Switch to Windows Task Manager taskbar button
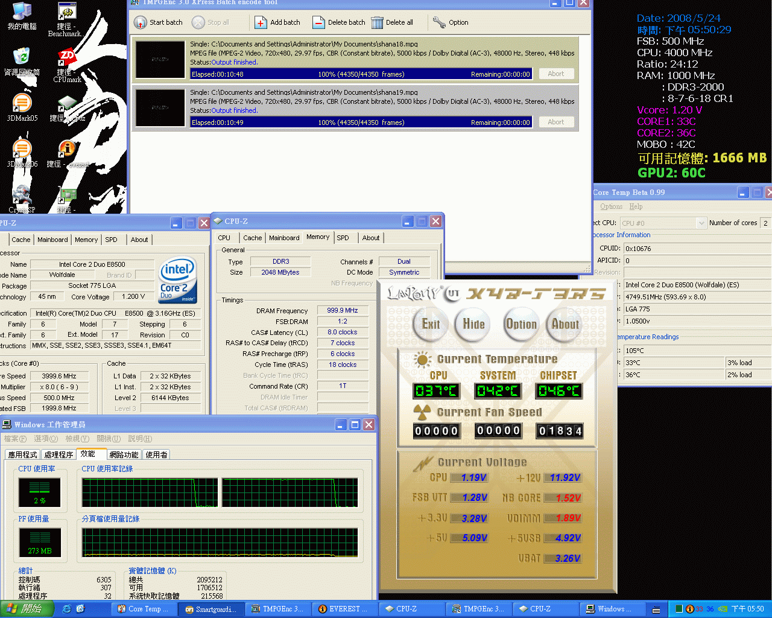The width and height of the screenshot is (772, 618). point(613,609)
